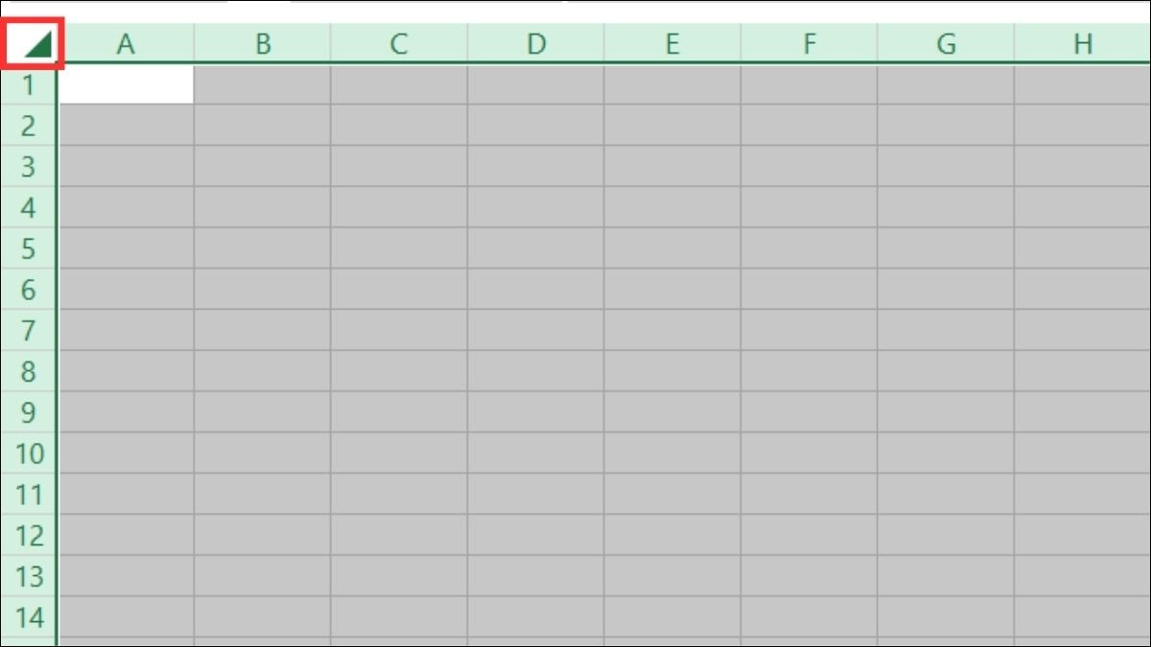This screenshot has height=647, width=1151.
Task: Select column D header
Action: (536, 43)
